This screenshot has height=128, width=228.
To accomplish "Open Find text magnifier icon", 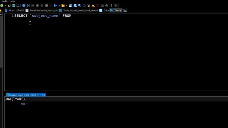I will [x=79, y=6].
